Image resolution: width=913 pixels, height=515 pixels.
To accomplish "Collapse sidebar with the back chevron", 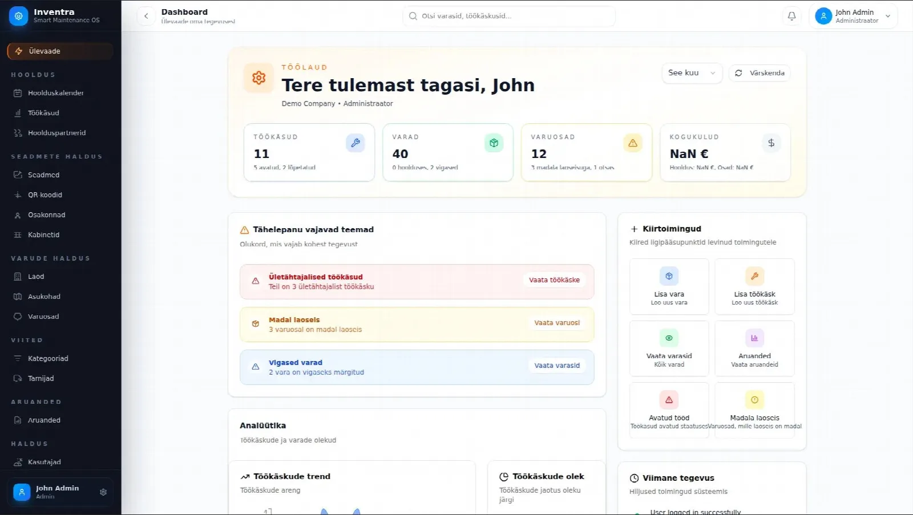I will (x=146, y=16).
